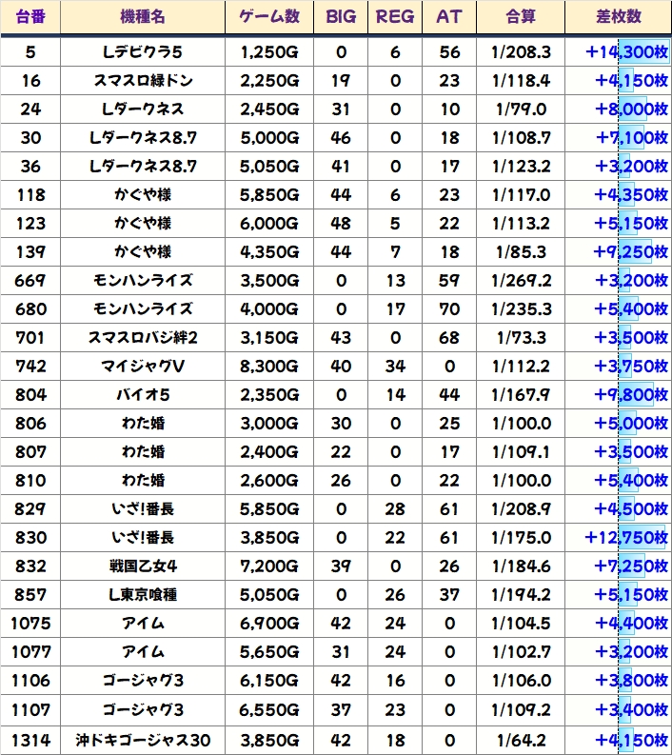Select machine number 857 cell

click(30, 595)
